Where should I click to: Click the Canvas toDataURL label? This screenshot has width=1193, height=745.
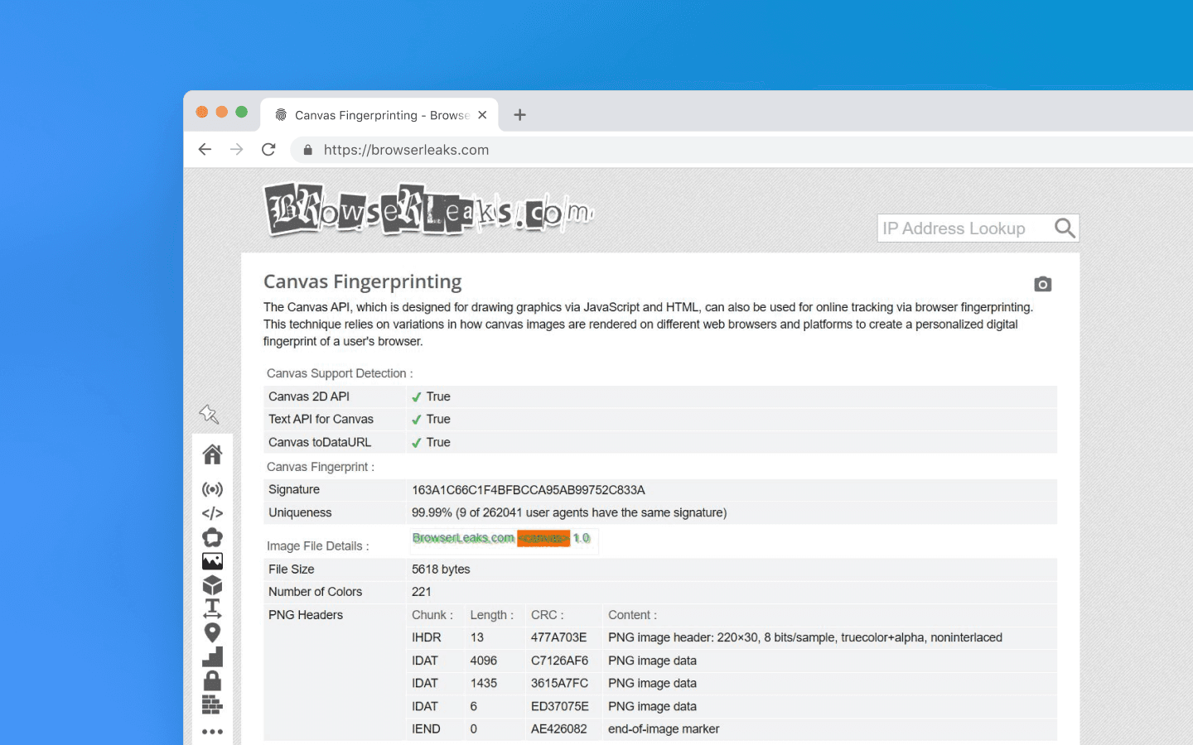coord(320,442)
